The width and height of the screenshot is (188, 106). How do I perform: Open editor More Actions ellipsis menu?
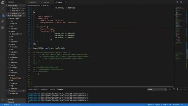click(185, 2)
